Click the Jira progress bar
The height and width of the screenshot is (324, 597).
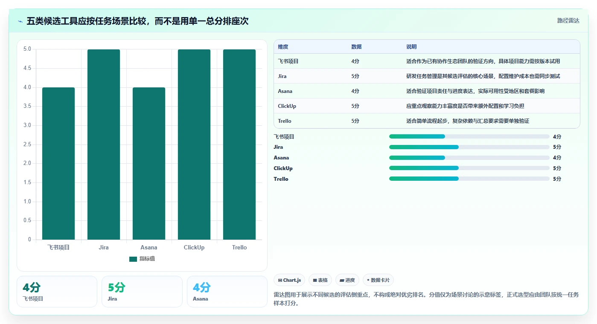click(469, 147)
